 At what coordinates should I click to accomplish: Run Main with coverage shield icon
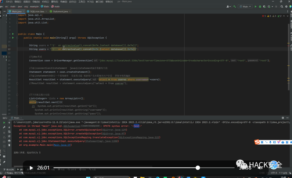pyautogui.click(x=264, y=6)
